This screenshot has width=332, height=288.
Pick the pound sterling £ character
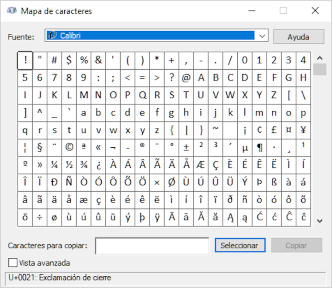[274, 130]
